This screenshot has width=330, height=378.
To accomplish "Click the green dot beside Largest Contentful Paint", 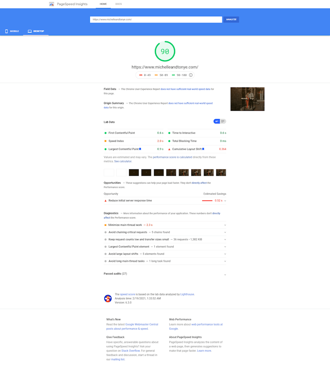I will (105, 149).
